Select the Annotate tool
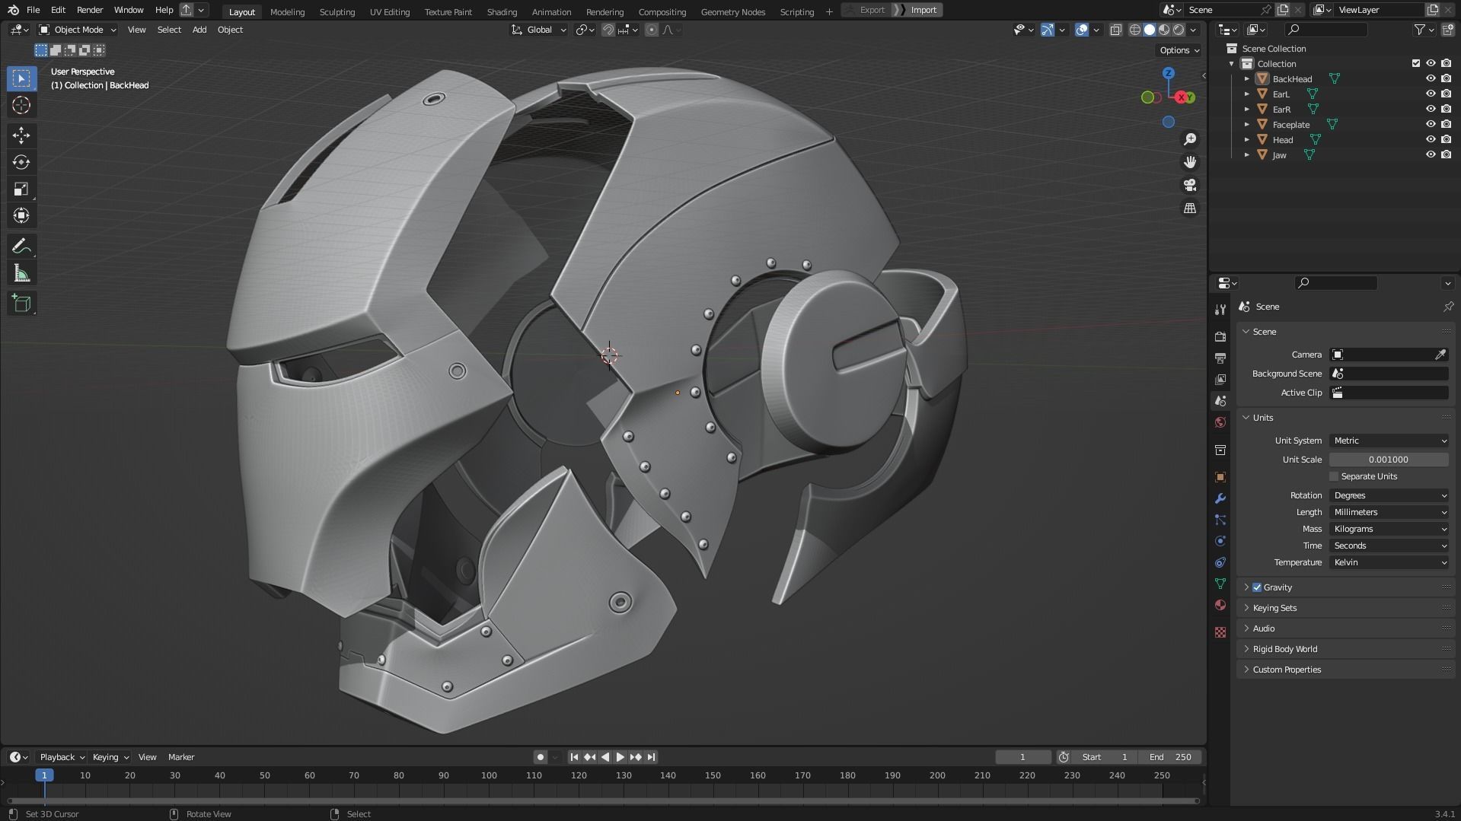1461x821 pixels. [21, 247]
